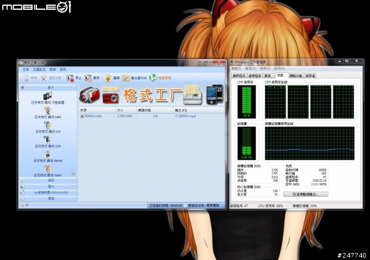Select 任何格式 轉成 行動裝置 converter
Image resolution: width=370 pixels, height=260 pixels.
point(47,98)
